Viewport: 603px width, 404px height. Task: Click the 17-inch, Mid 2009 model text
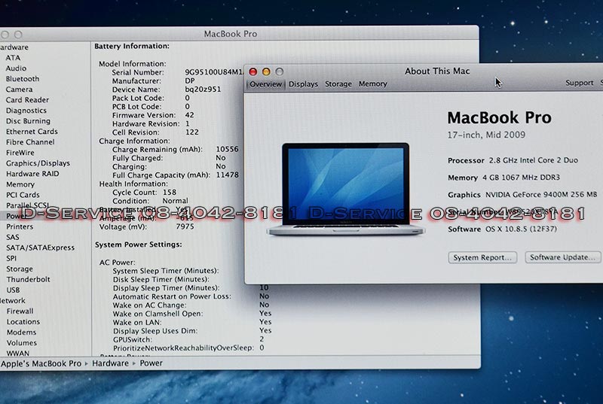pos(486,135)
